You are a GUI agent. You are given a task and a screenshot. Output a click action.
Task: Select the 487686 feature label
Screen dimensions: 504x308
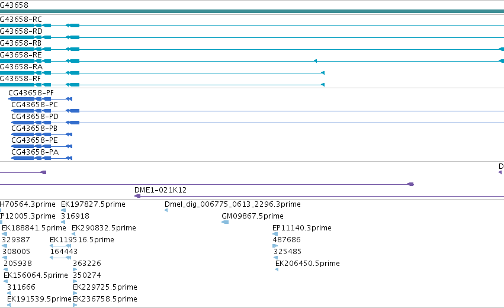click(x=287, y=240)
